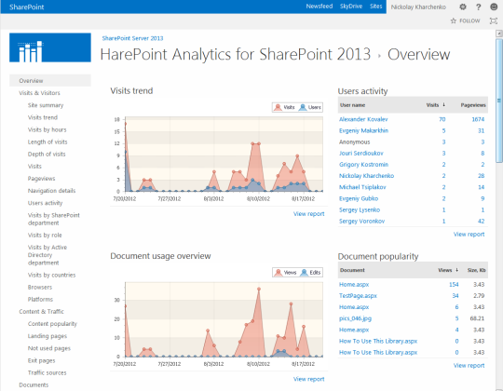View report link under Visits trend chart
The width and height of the screenshot is (503, 391).
(x=308, y=214)
